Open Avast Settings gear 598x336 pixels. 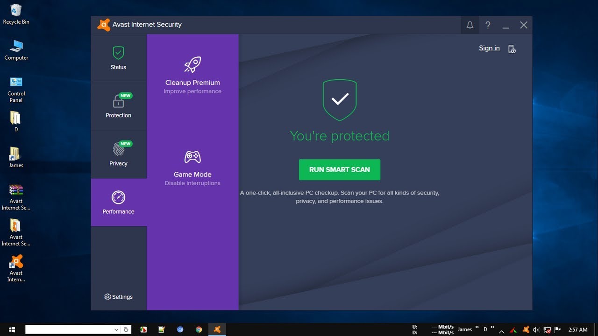[x=119, y=297]
